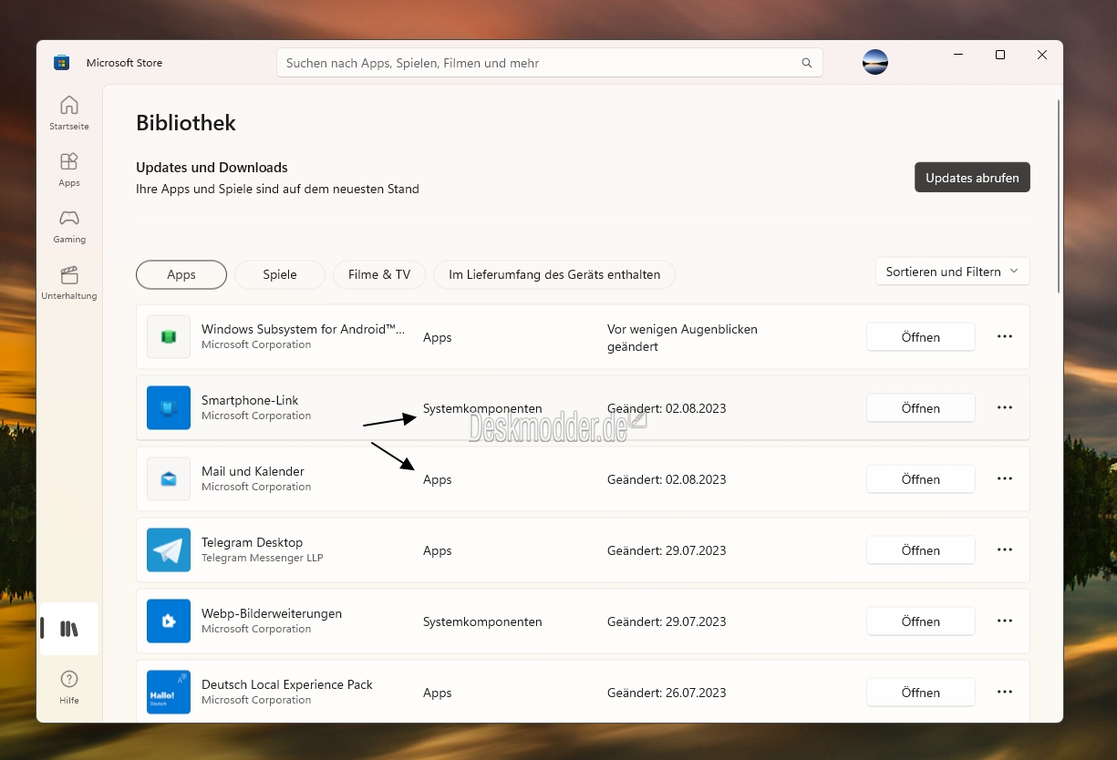Click the Smartphone-Link app icon

tap(169, 408)
